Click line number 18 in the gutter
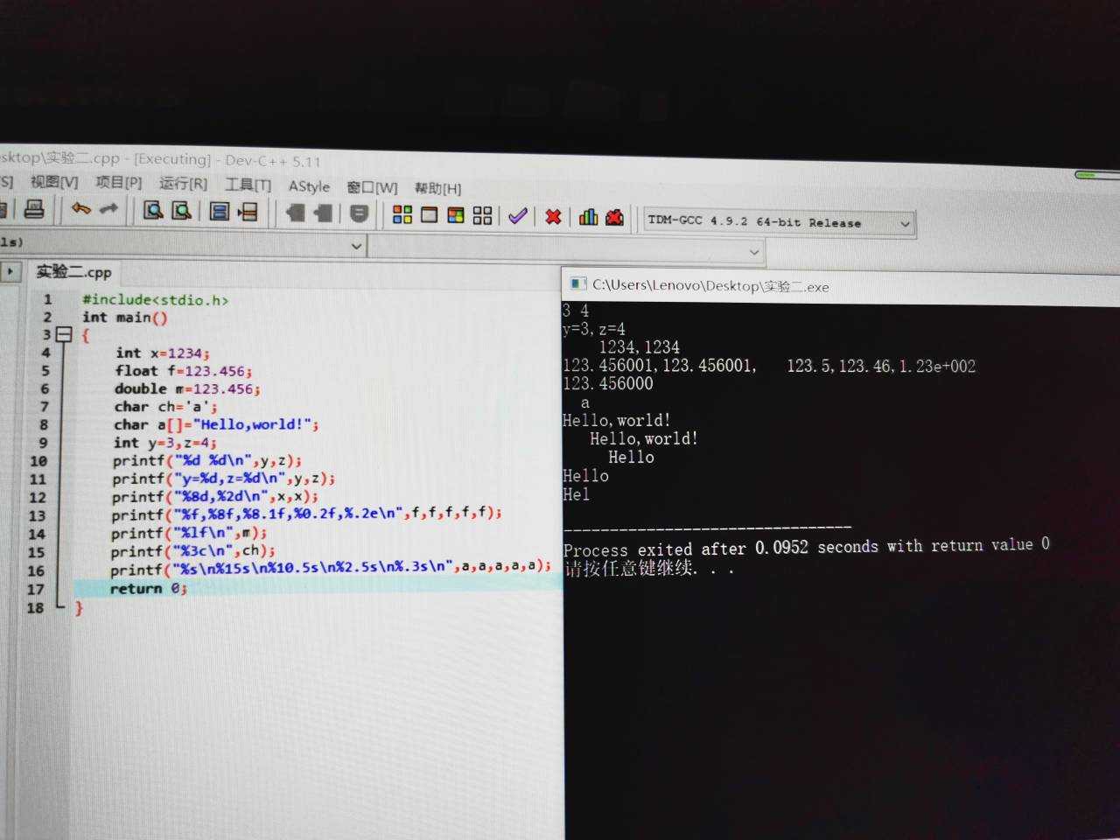 pyautogui.click(x=35, y=607)
